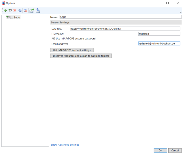The width and height of the screenshot is (183, 154).
Task: Click the multi-profile icon beside Sogo in tree
Action: (8, 18)
